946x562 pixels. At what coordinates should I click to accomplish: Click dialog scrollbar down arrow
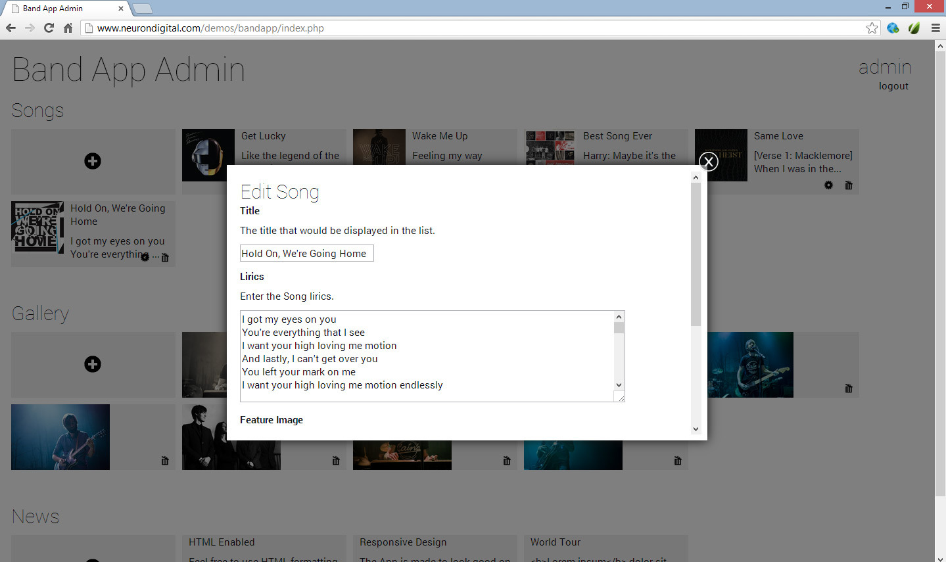tap(696, 429)
